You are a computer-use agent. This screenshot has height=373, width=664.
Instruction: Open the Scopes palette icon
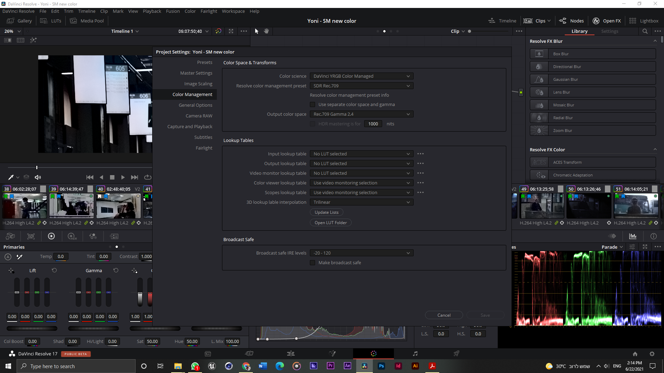coord(633,236)
